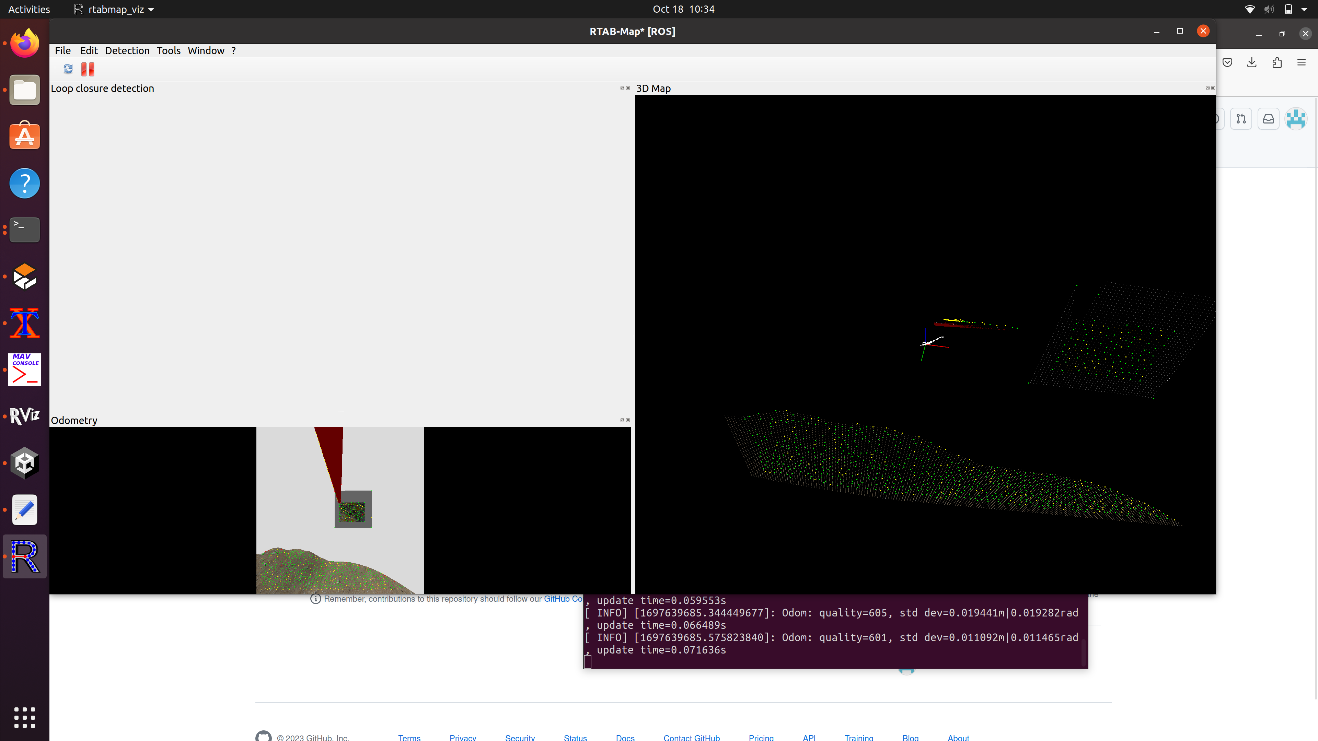Open the Detection menu

tap(127, 51)
